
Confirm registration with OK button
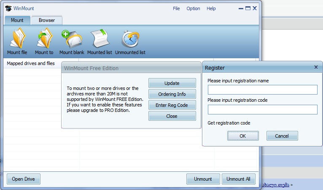click(243, 136)
